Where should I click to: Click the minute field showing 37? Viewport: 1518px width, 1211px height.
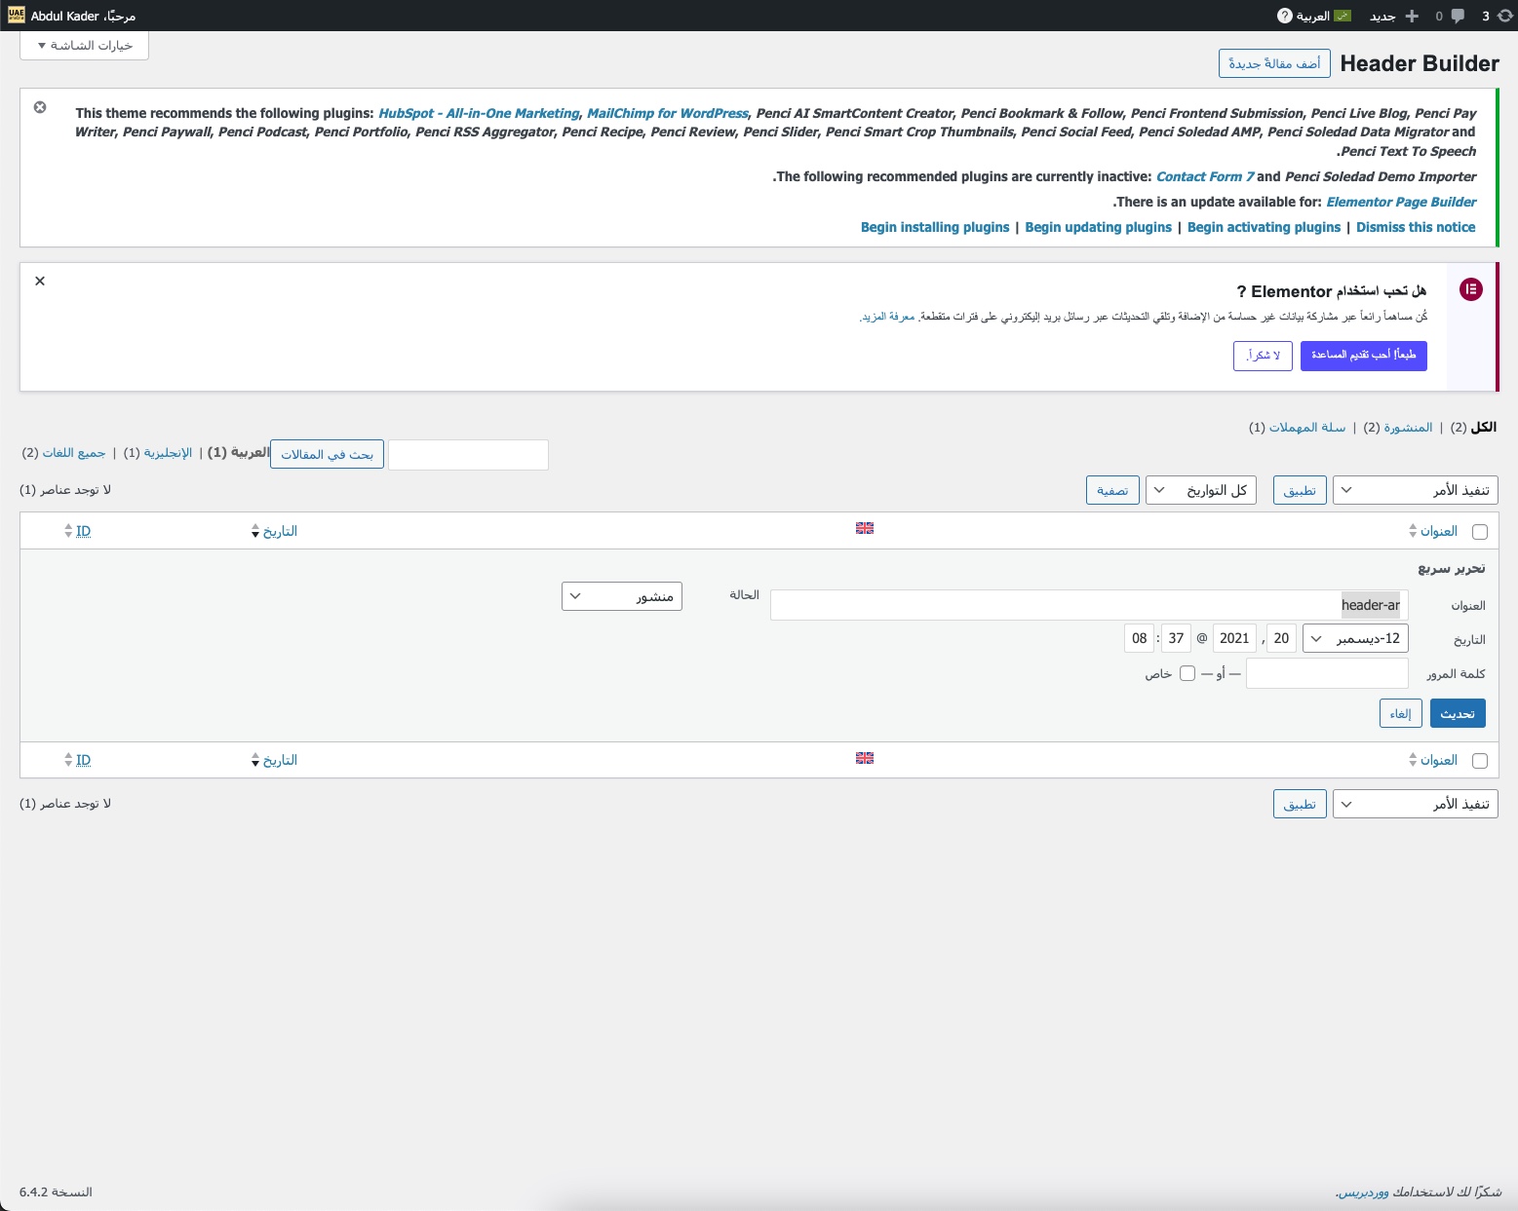(x=1177, y=638)
